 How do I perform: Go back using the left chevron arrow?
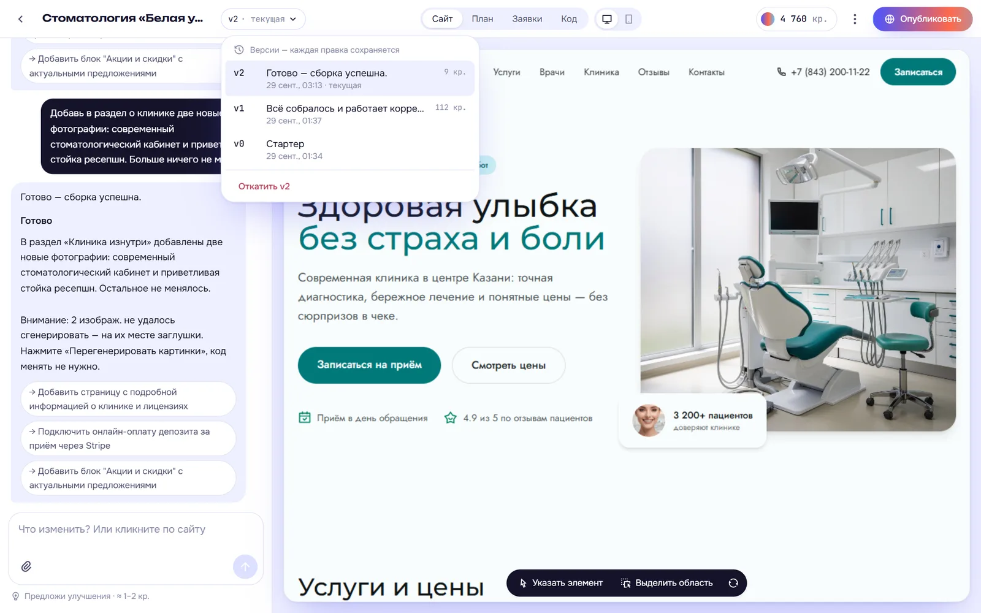point(21,19)
